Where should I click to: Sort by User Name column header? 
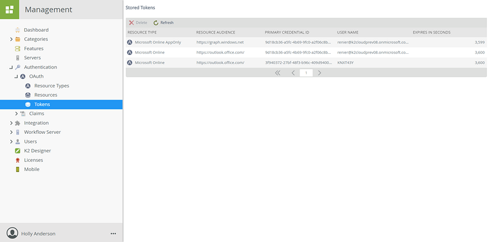click(x=348, y=32)
